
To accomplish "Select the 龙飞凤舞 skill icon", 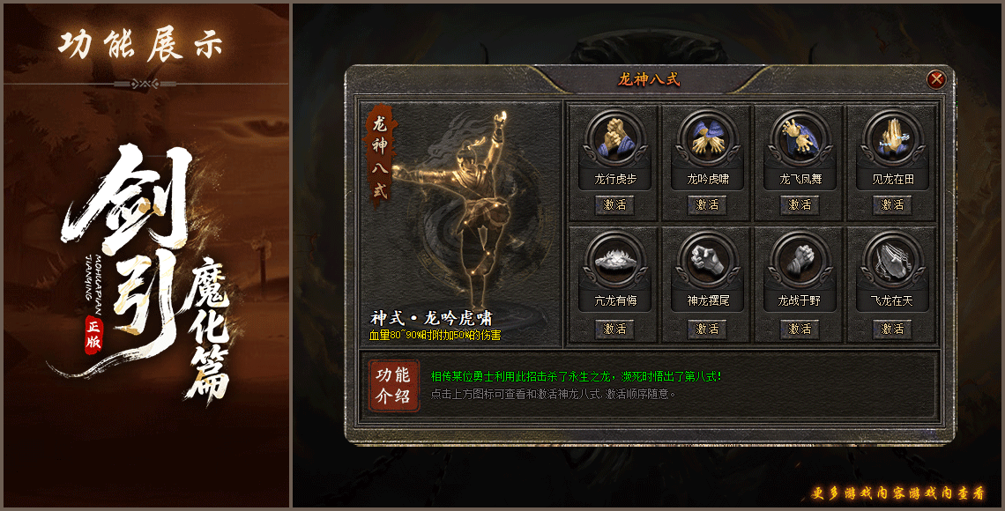I will pos(800,138).
